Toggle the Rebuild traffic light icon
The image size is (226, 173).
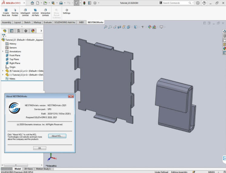(x=84, y=3)
